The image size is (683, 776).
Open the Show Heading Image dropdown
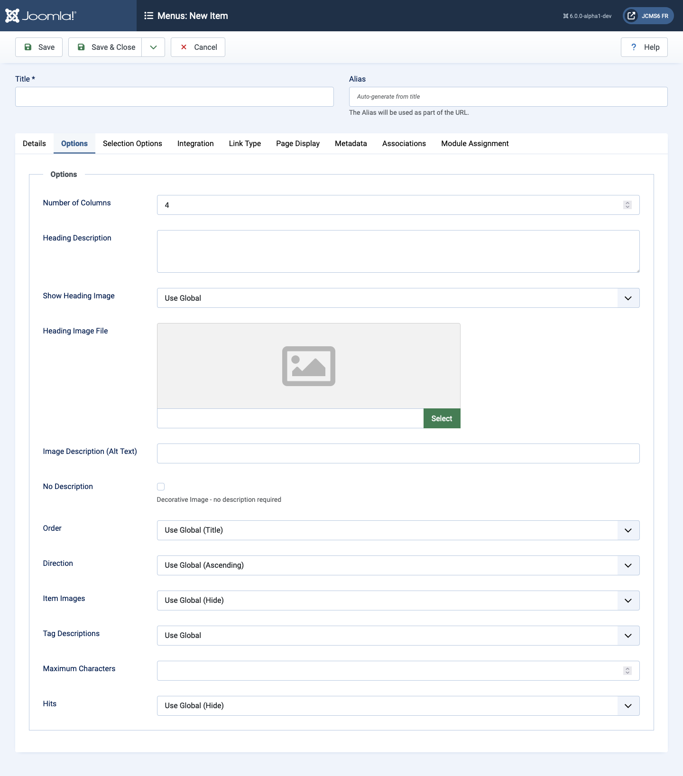coord(398,298)
